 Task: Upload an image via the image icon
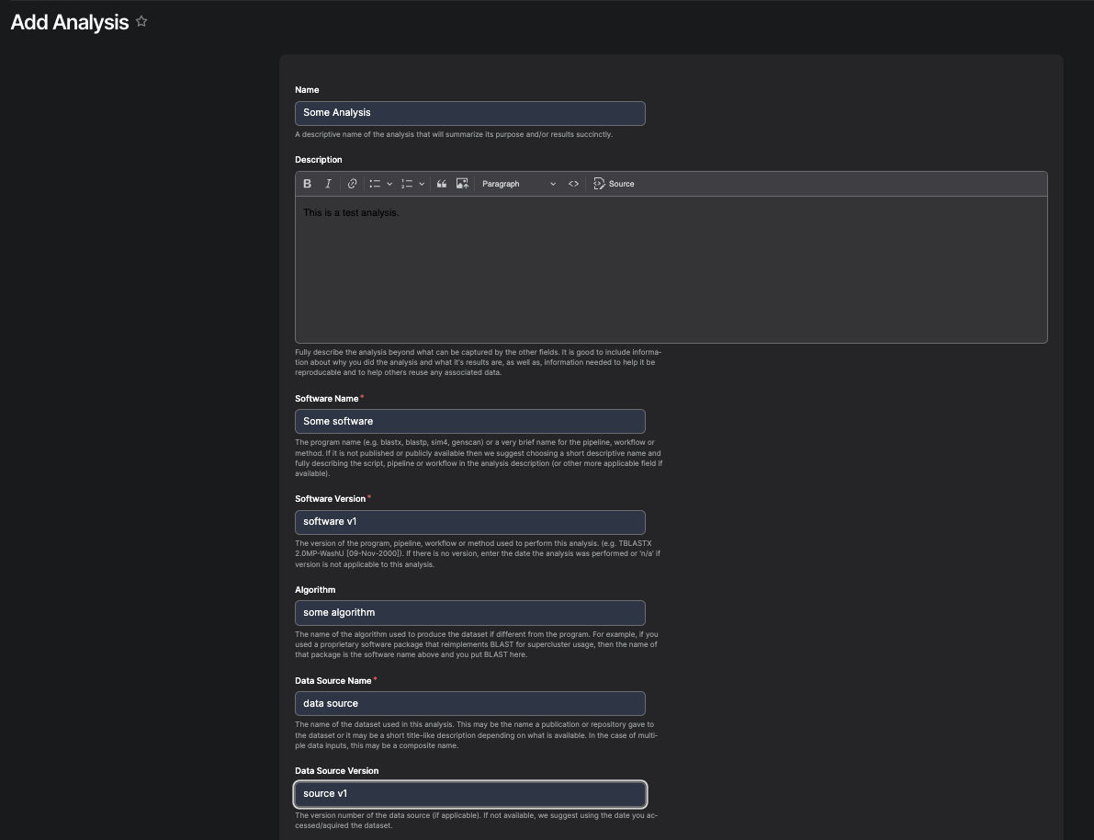click(x=462, y=184)
